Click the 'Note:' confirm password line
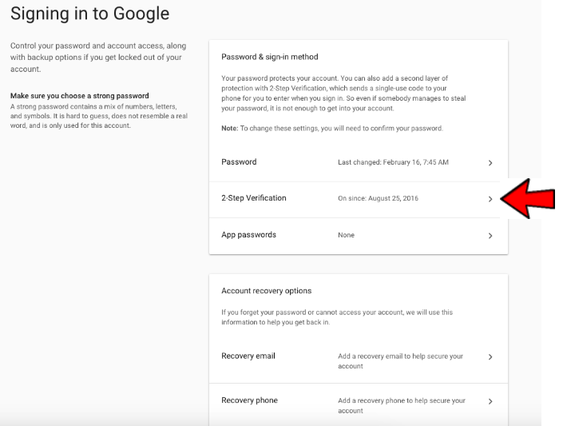 click(332, 129)
